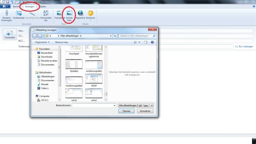Click the Annuleren button
Screen dimensions: 256x144
[x=145, y=111]
